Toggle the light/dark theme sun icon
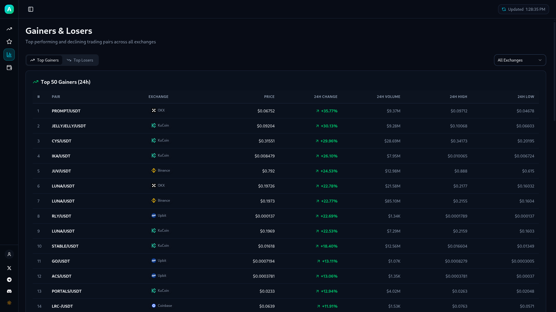 pos(9,303)
